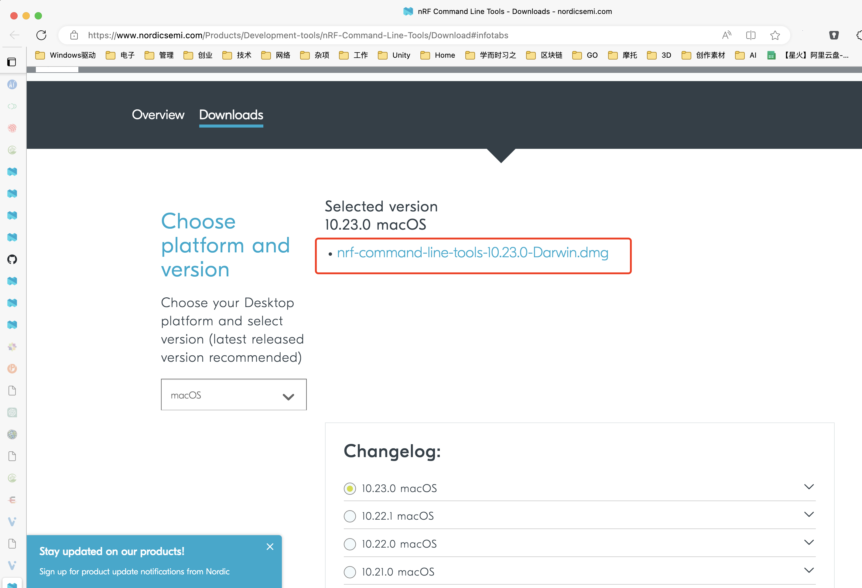Click the Sign up for product update notifications text
The height and width of the screenshot is (588, 862).
click(134, 572)
